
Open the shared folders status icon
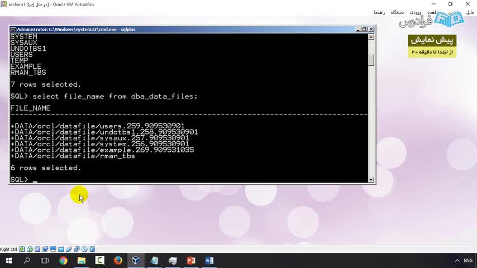61,249
